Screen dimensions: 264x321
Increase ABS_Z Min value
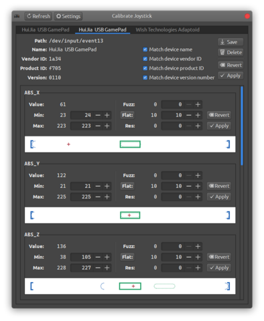(x=107, y=257)
